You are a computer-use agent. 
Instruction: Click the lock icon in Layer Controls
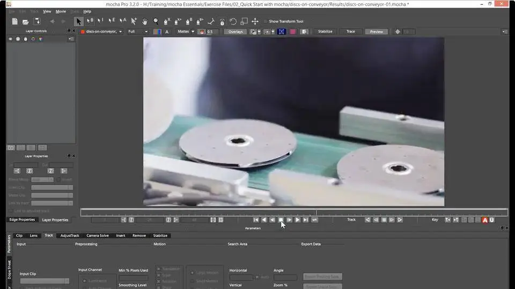coord(25,39)
